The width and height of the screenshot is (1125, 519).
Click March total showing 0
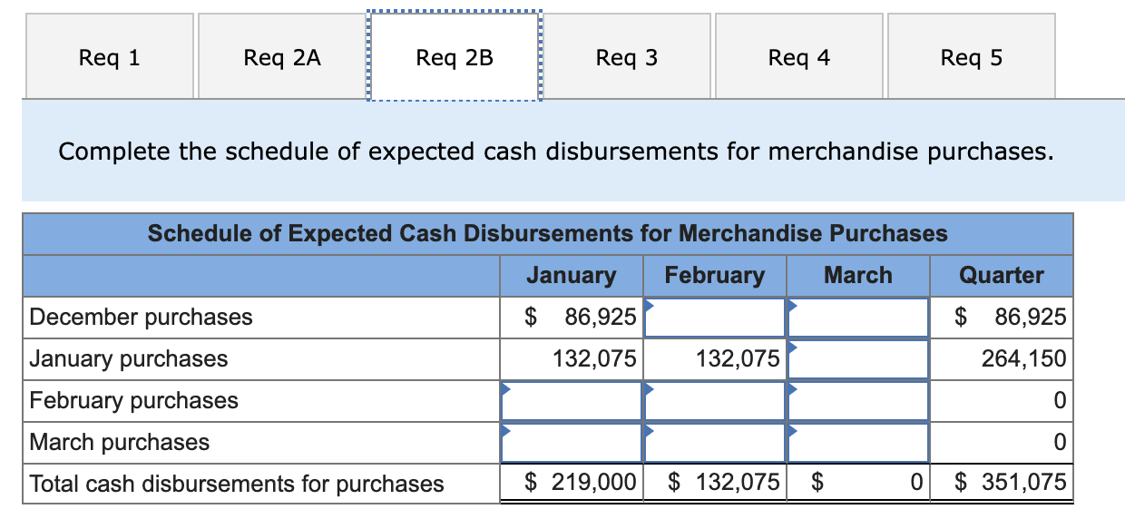point(858,483)
